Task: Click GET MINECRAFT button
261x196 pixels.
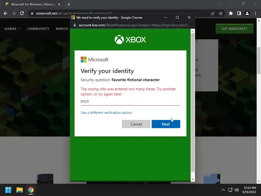Action: [234, 29]
